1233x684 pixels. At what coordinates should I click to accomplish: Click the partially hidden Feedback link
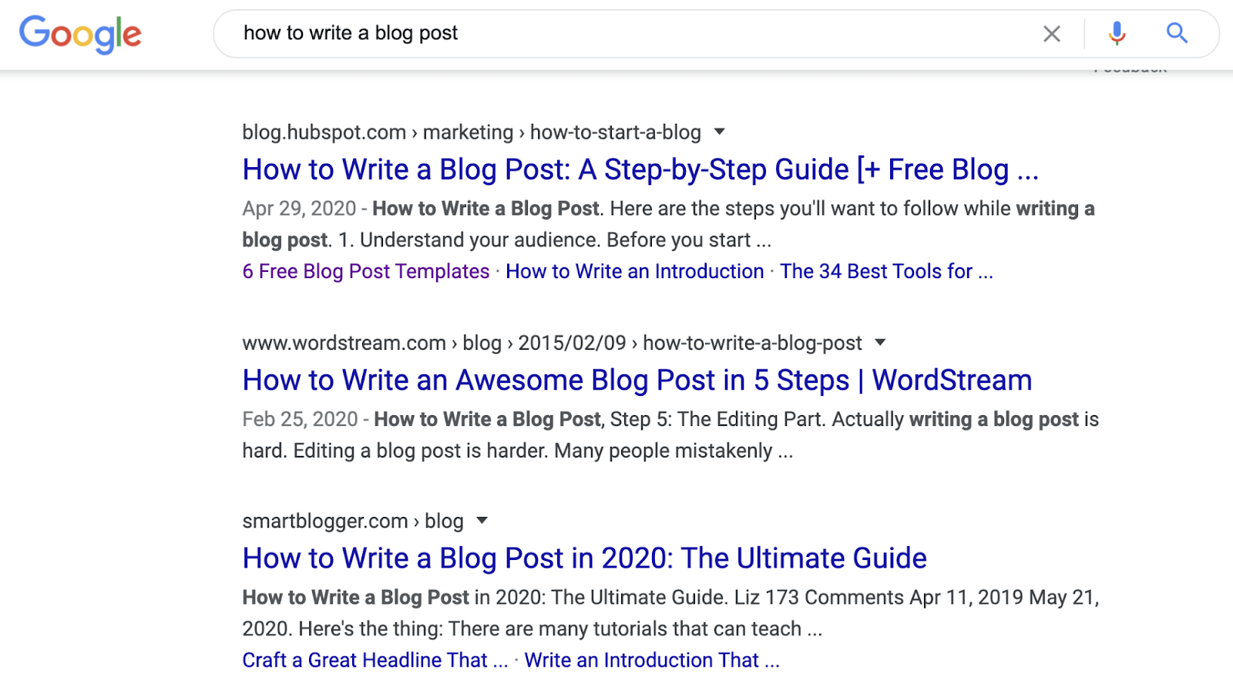point(1130,70)
